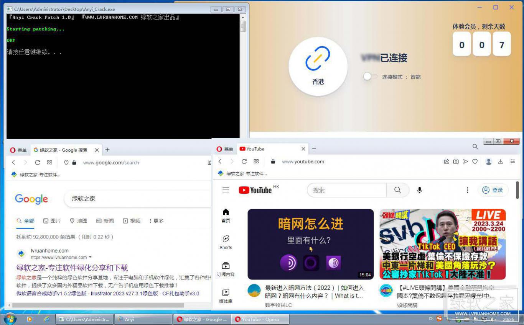The image size is (524, 325).
Task: Expand YouTube's hamburger navigation menu
Action: [226, 190]
